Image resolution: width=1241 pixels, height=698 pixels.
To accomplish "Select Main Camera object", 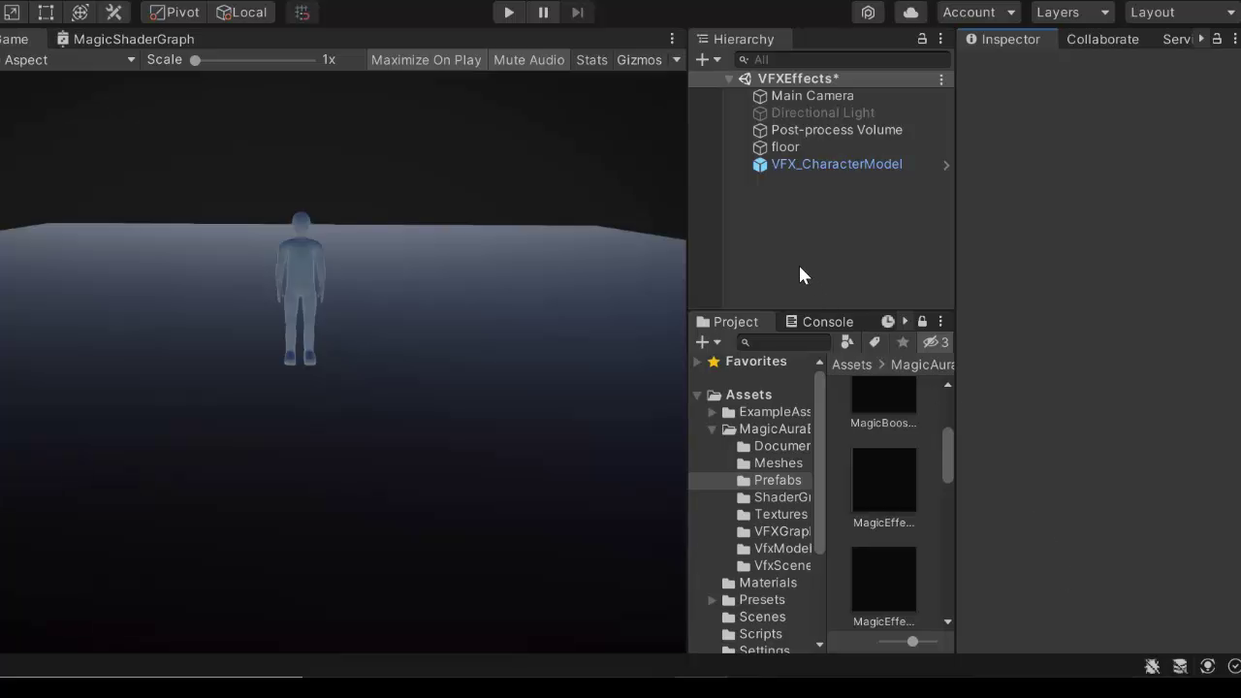I will pyautogui.click(x=812, y=96).
